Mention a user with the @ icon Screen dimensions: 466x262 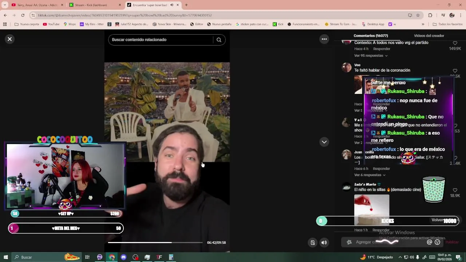click(x=429, y=242)
